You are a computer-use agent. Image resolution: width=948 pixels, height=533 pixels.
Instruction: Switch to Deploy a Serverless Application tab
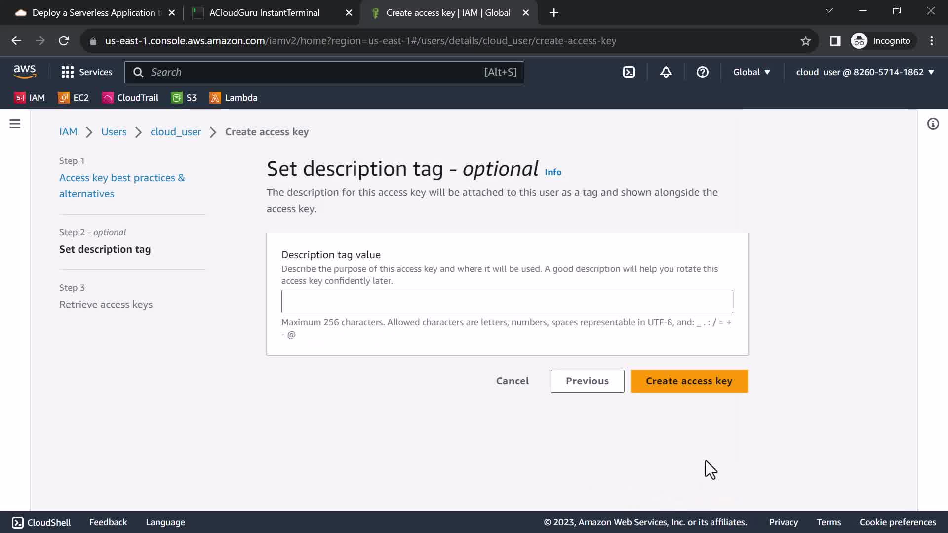point(94,13)
